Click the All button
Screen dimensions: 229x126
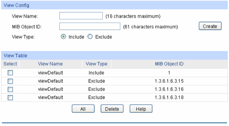pyautogui.click(x=83, y=109)
